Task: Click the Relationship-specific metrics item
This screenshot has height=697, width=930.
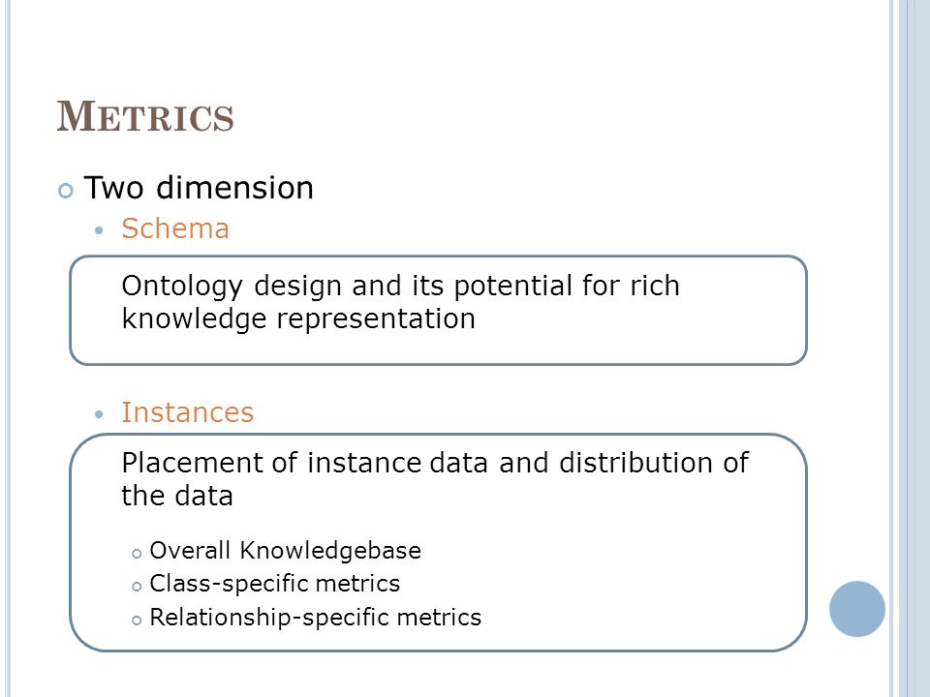Action: [315, 618]
